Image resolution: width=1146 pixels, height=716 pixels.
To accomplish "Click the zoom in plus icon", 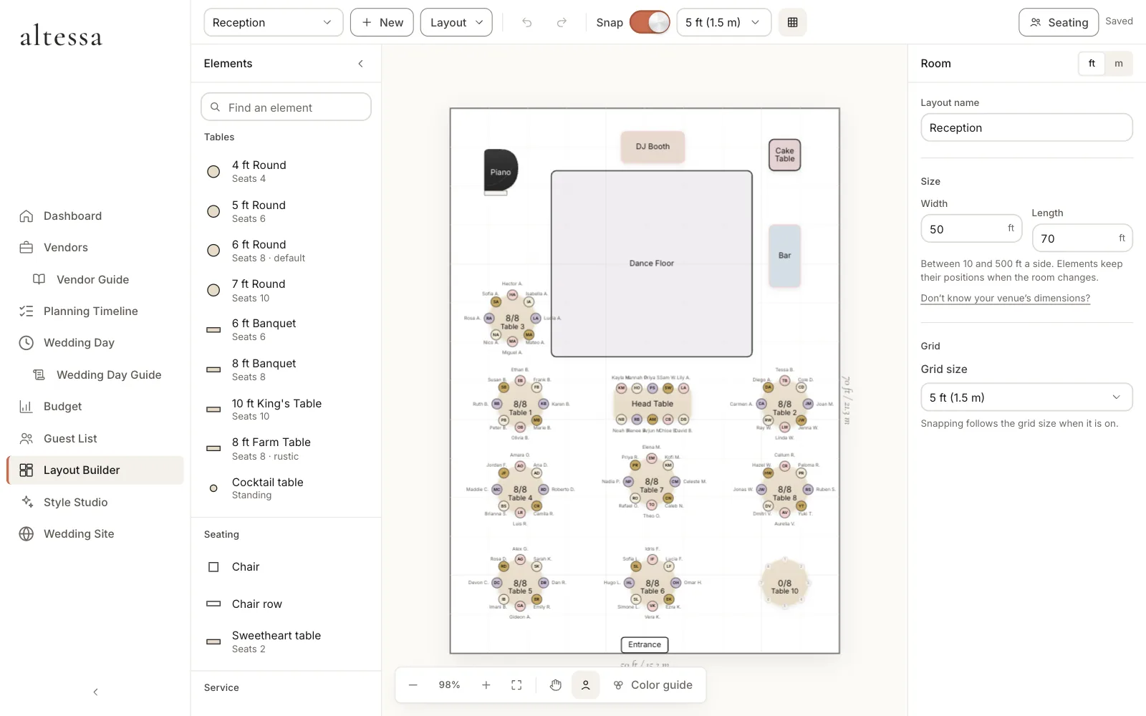I will click(x=486, y=685).
